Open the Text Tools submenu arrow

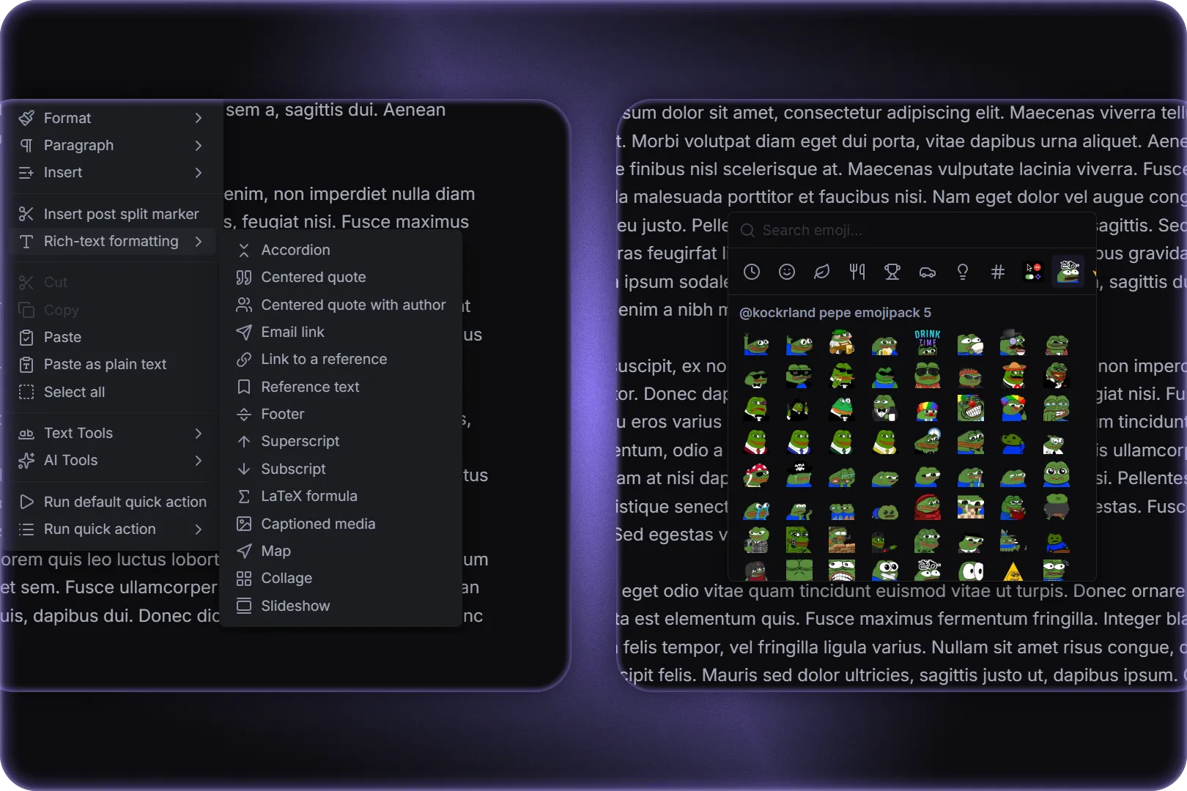click(199, 434)
